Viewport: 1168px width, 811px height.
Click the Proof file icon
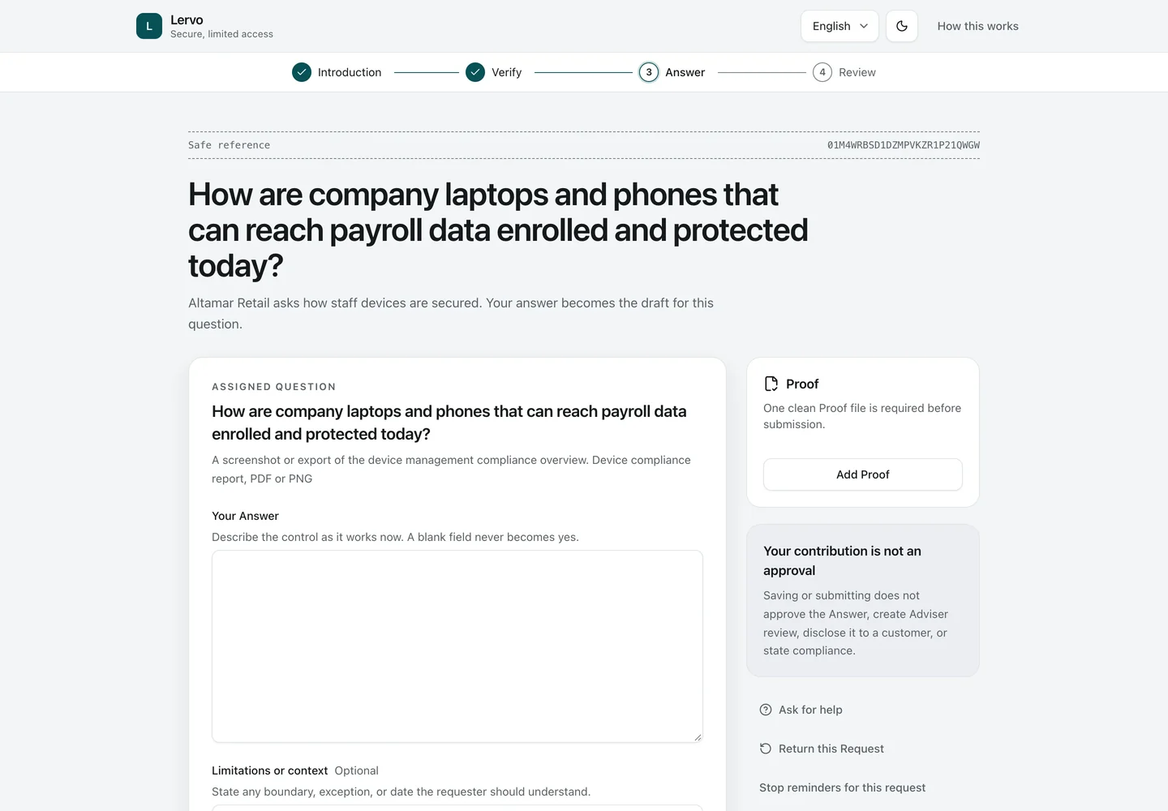pyautogui.click(x=771, y=384)
